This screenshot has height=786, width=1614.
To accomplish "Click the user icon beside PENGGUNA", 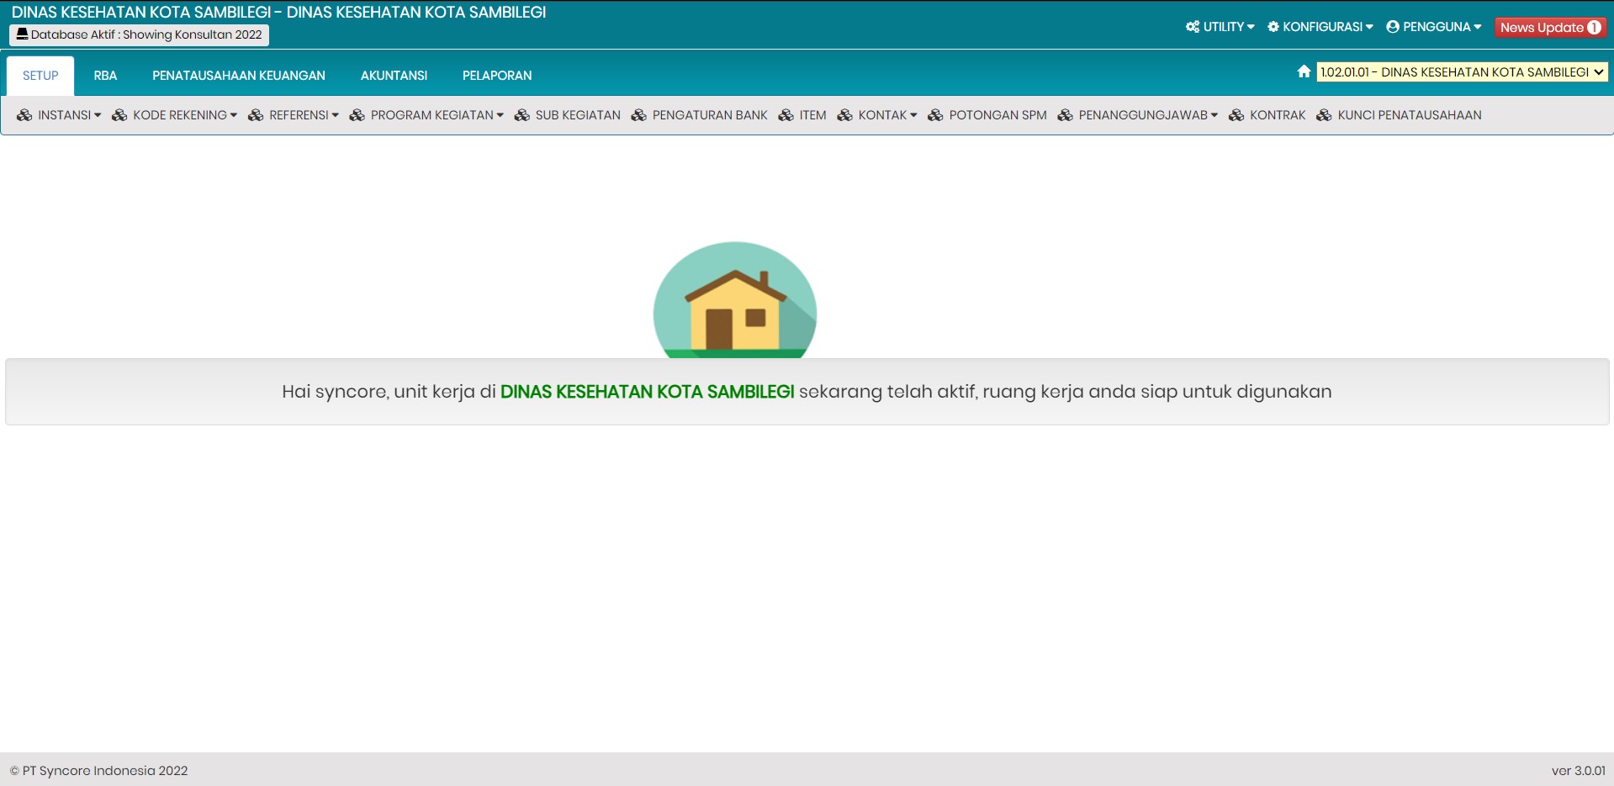I will tap(1393, 27).
